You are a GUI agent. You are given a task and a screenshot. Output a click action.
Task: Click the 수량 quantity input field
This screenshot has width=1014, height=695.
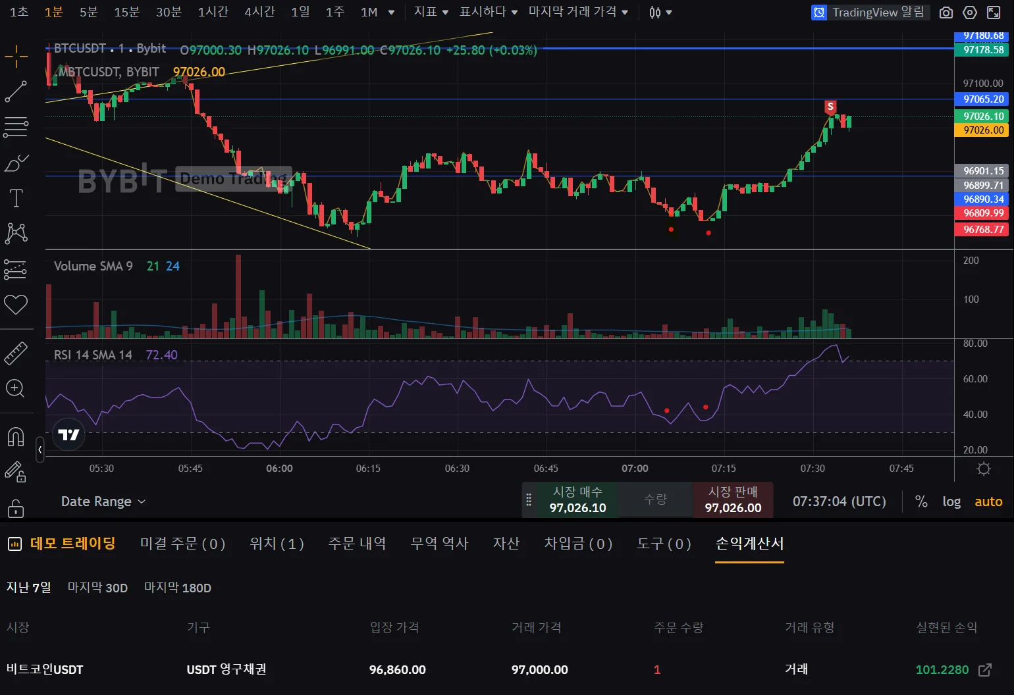tap(655, 500)
